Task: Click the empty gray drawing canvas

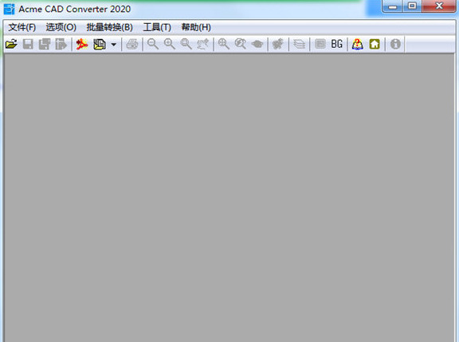Action: pyautogui.click(x=229, y=198)
